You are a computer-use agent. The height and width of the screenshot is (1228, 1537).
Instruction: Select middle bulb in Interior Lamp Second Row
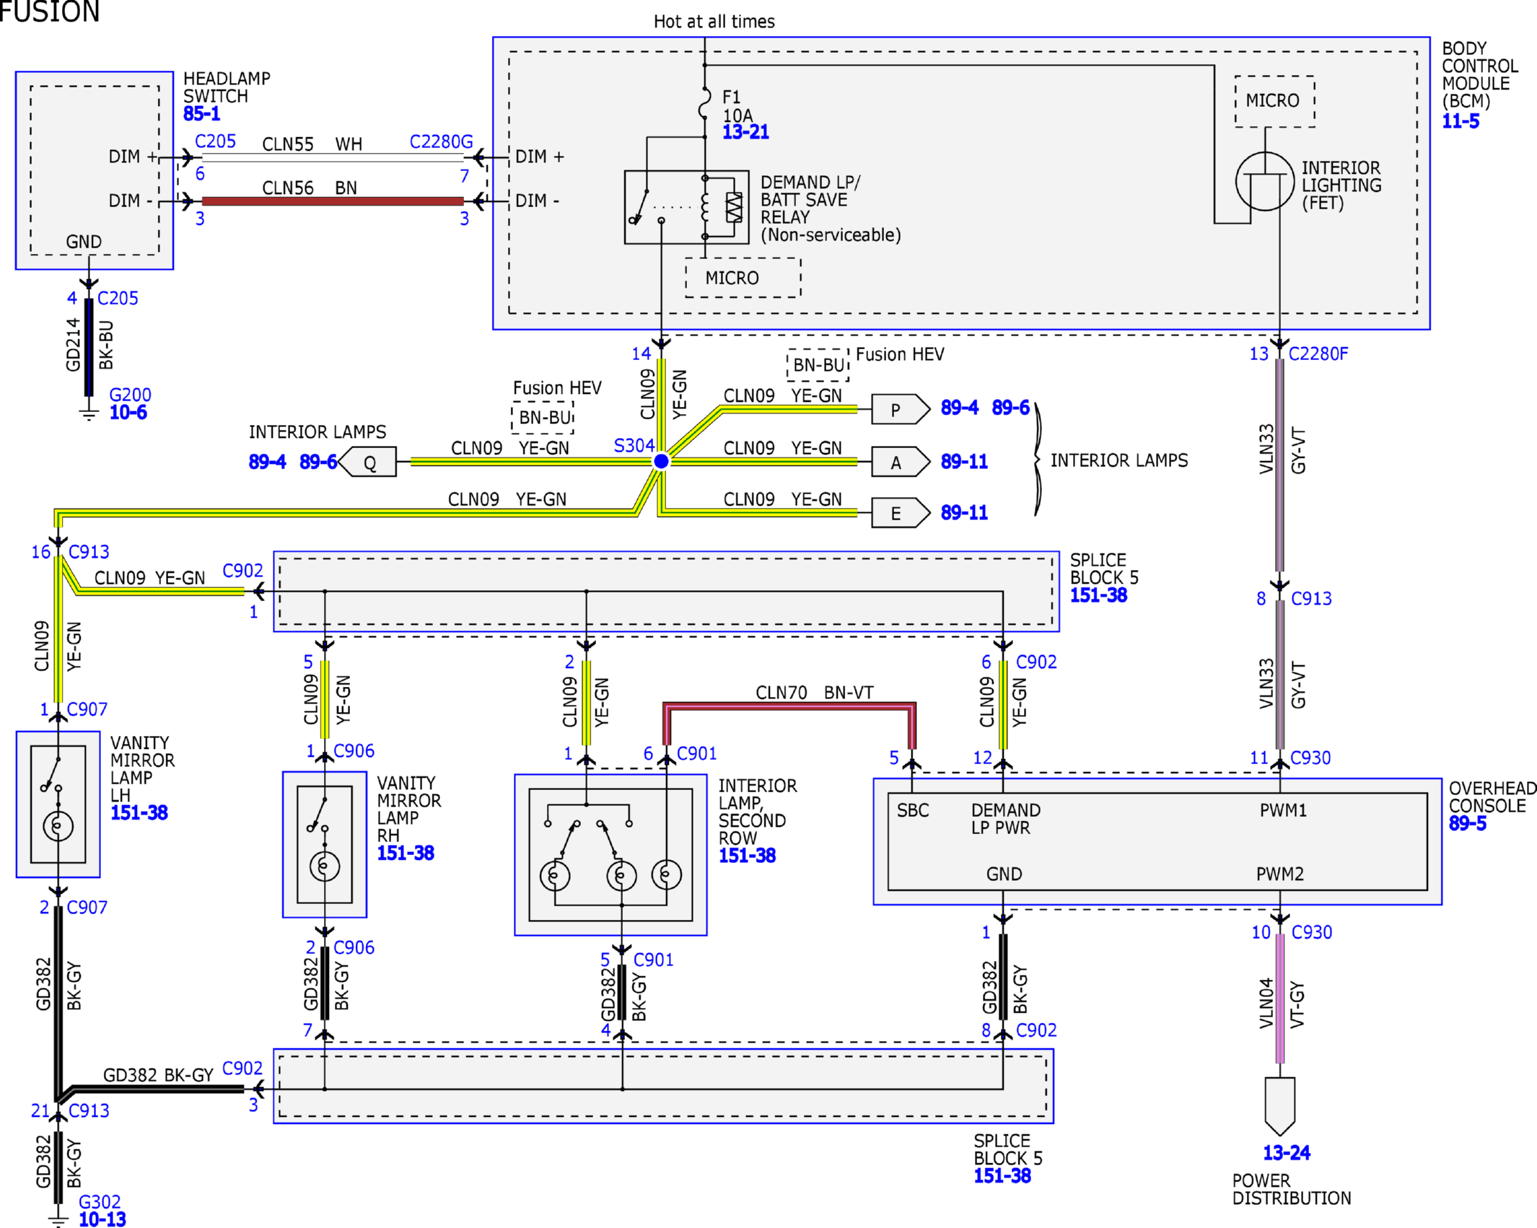(x=621, y=876)
